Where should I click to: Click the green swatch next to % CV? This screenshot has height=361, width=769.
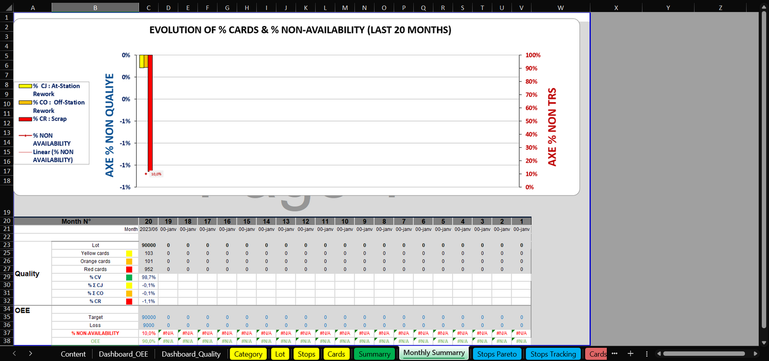click(129, 278)
